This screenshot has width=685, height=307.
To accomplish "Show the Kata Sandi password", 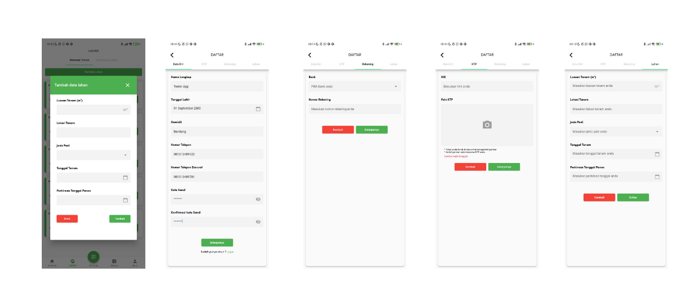I will (258, 199).
